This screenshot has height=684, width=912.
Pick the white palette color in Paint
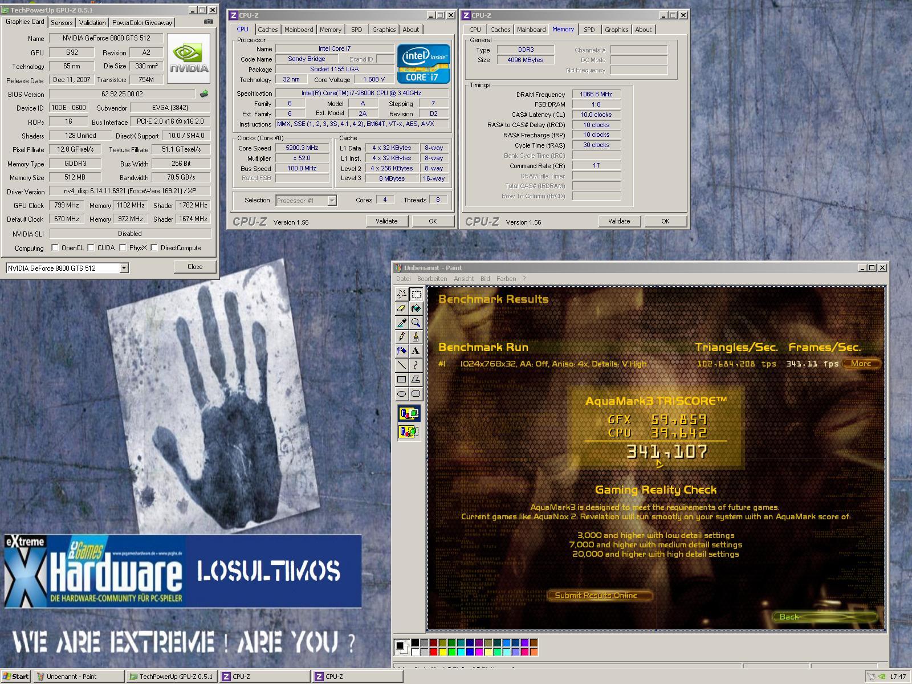point(415,652)
